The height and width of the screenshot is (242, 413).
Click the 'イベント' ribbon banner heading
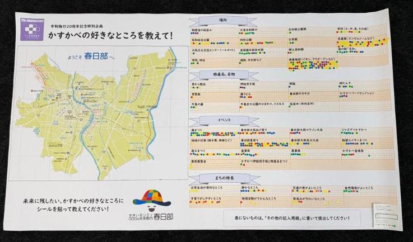(x=224, y=121)
